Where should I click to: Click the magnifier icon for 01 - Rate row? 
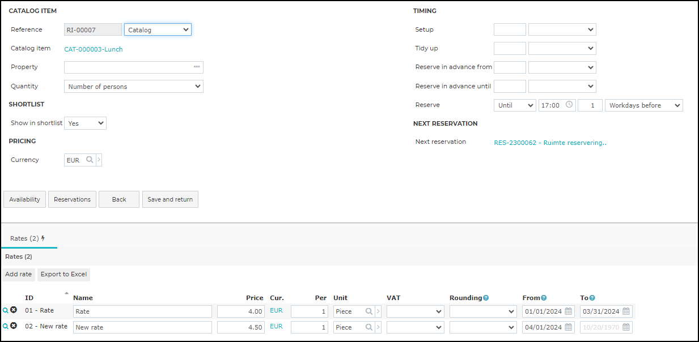6,310
